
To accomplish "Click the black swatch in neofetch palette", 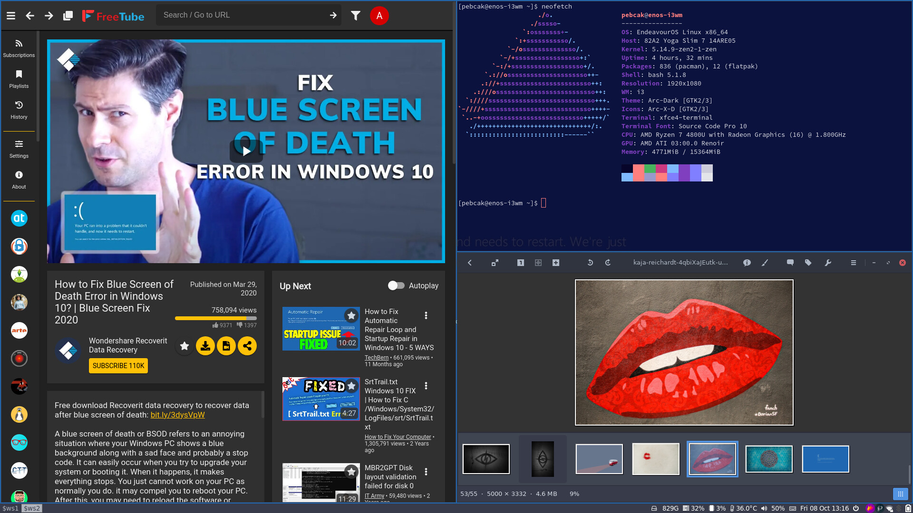I will [627, 169].
